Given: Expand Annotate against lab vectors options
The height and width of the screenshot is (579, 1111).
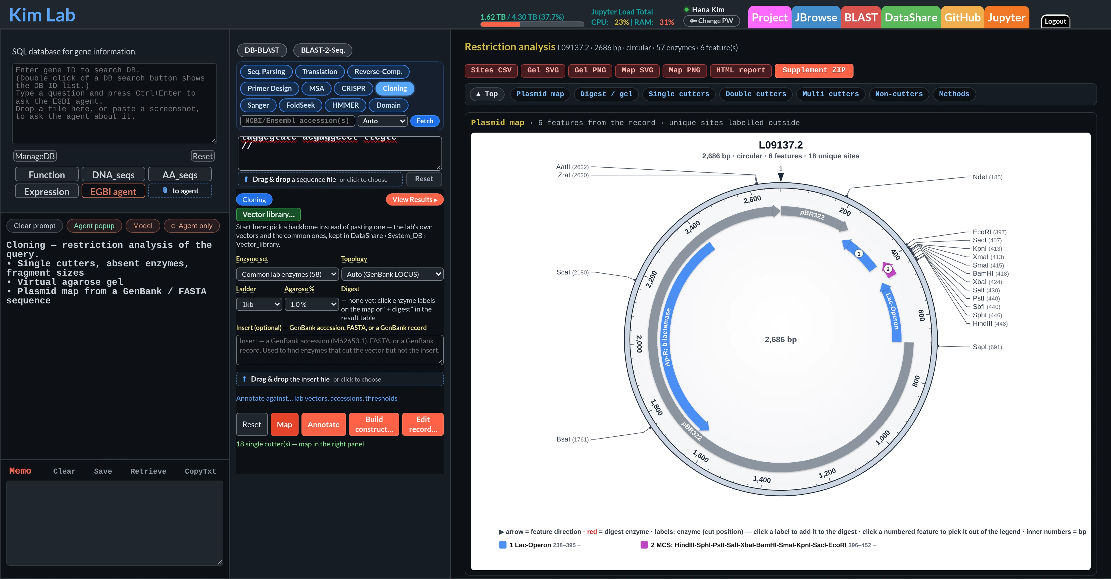Looking at the screenshot, I should [317, 398].
